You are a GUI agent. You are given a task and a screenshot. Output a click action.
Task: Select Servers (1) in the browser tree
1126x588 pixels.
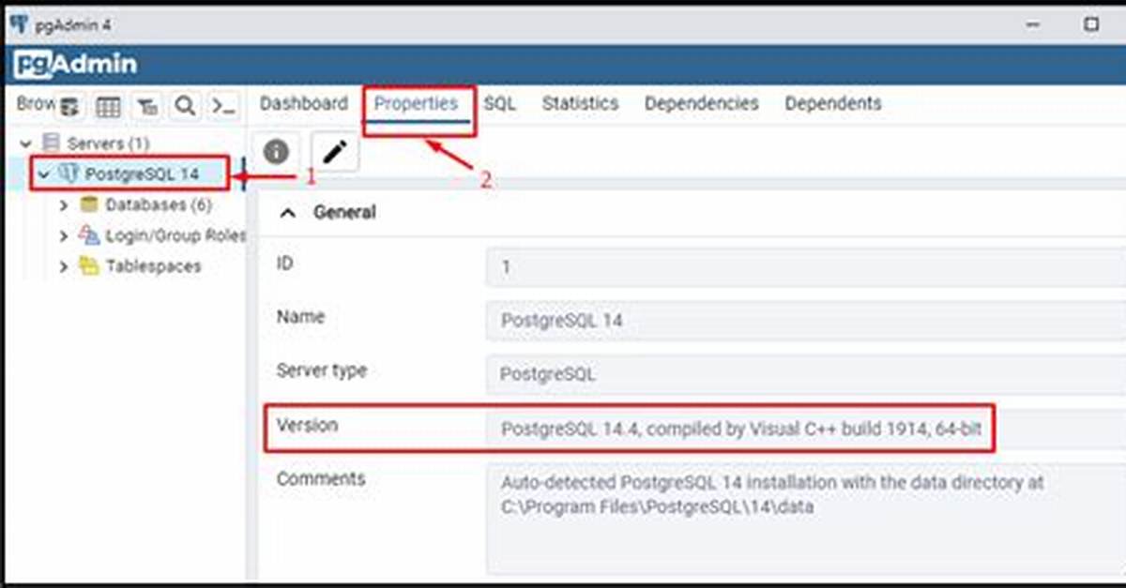pos(108,143)
